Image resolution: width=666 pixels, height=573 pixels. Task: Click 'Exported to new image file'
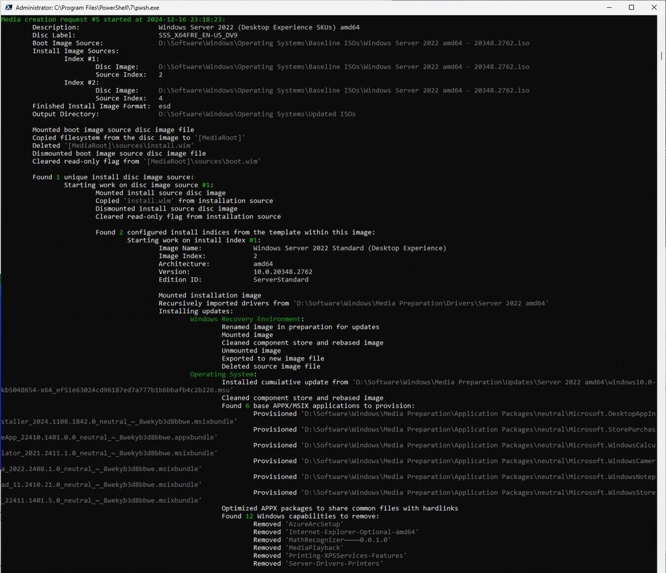(272, 358)
